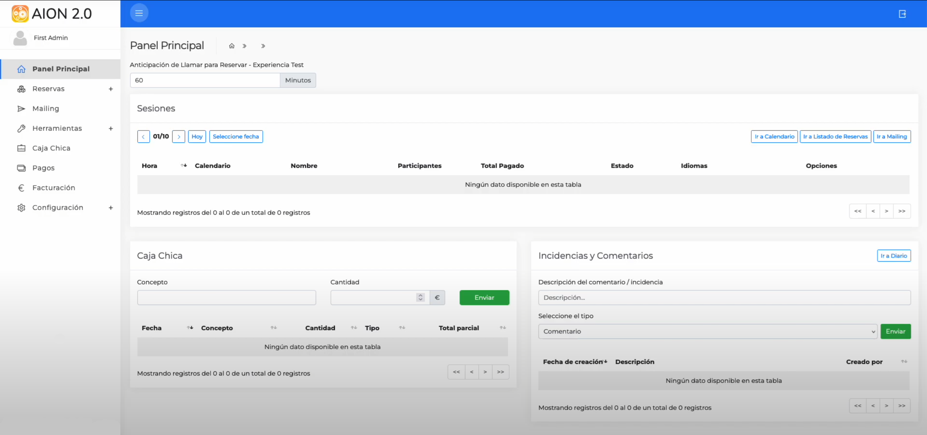Click the First Admin user avatar
The image size is (927, 435).
pyautogui.click(x=20, y=38)
